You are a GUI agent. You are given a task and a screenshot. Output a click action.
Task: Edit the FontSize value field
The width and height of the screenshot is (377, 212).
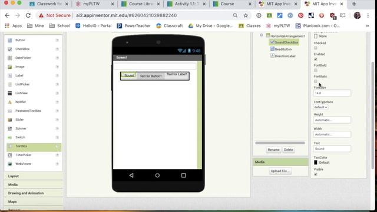(332, 93)
